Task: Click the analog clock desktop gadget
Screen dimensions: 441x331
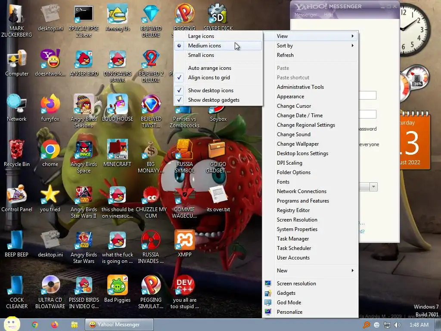Action: 415,29
